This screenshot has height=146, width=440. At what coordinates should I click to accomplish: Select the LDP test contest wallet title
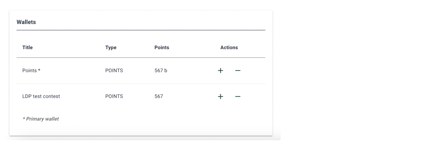(41, 96)
